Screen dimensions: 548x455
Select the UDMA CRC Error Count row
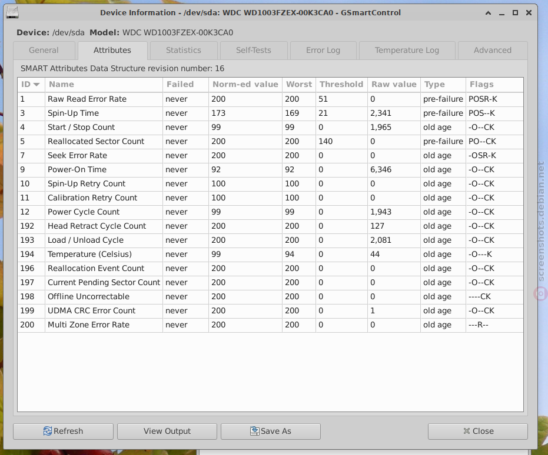(271, 311)
